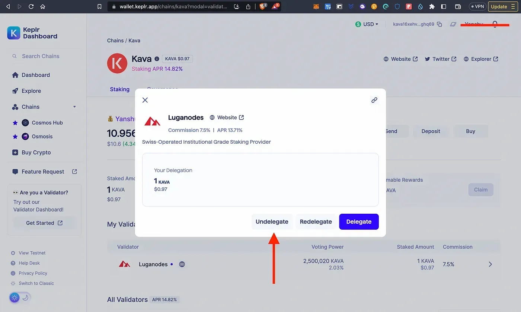Click Switch to Classic
521x312 pixels.
32,283
